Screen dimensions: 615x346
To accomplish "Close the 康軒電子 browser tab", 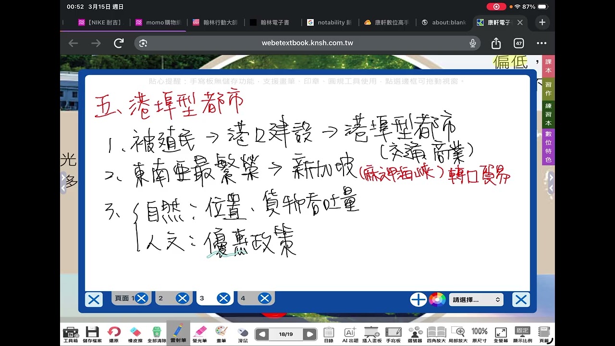I will pos(520,22).
